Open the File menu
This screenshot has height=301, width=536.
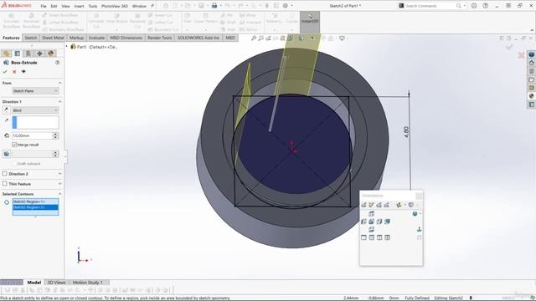[44, 6]
